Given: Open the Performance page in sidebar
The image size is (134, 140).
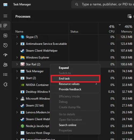Looking at the screenshot, I should (x=5, y=35).
